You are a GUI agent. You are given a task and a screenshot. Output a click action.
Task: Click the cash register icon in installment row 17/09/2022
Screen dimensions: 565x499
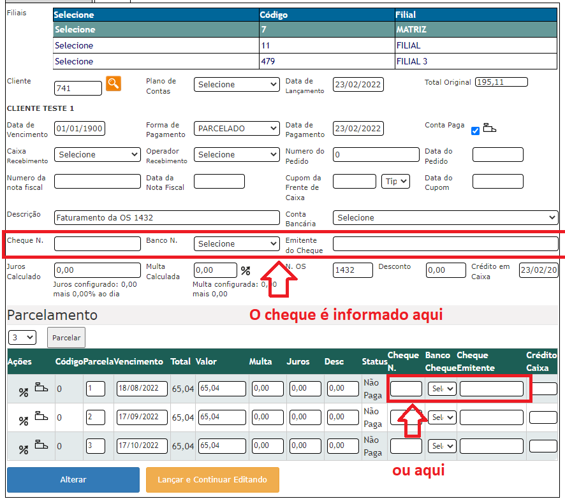coord(41,416)
